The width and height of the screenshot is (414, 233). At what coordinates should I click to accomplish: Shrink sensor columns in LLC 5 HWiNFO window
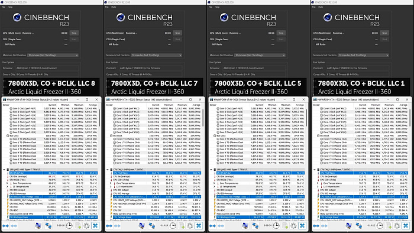tap(221, 226)
